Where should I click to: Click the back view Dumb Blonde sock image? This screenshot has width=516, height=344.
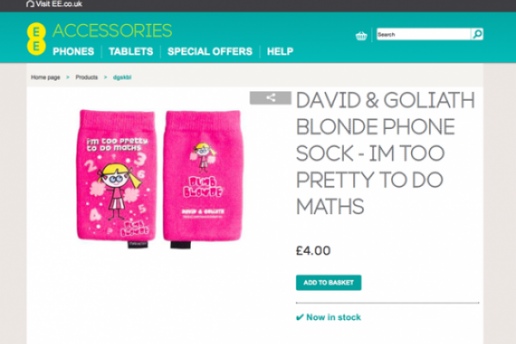(x=203, y=178)
